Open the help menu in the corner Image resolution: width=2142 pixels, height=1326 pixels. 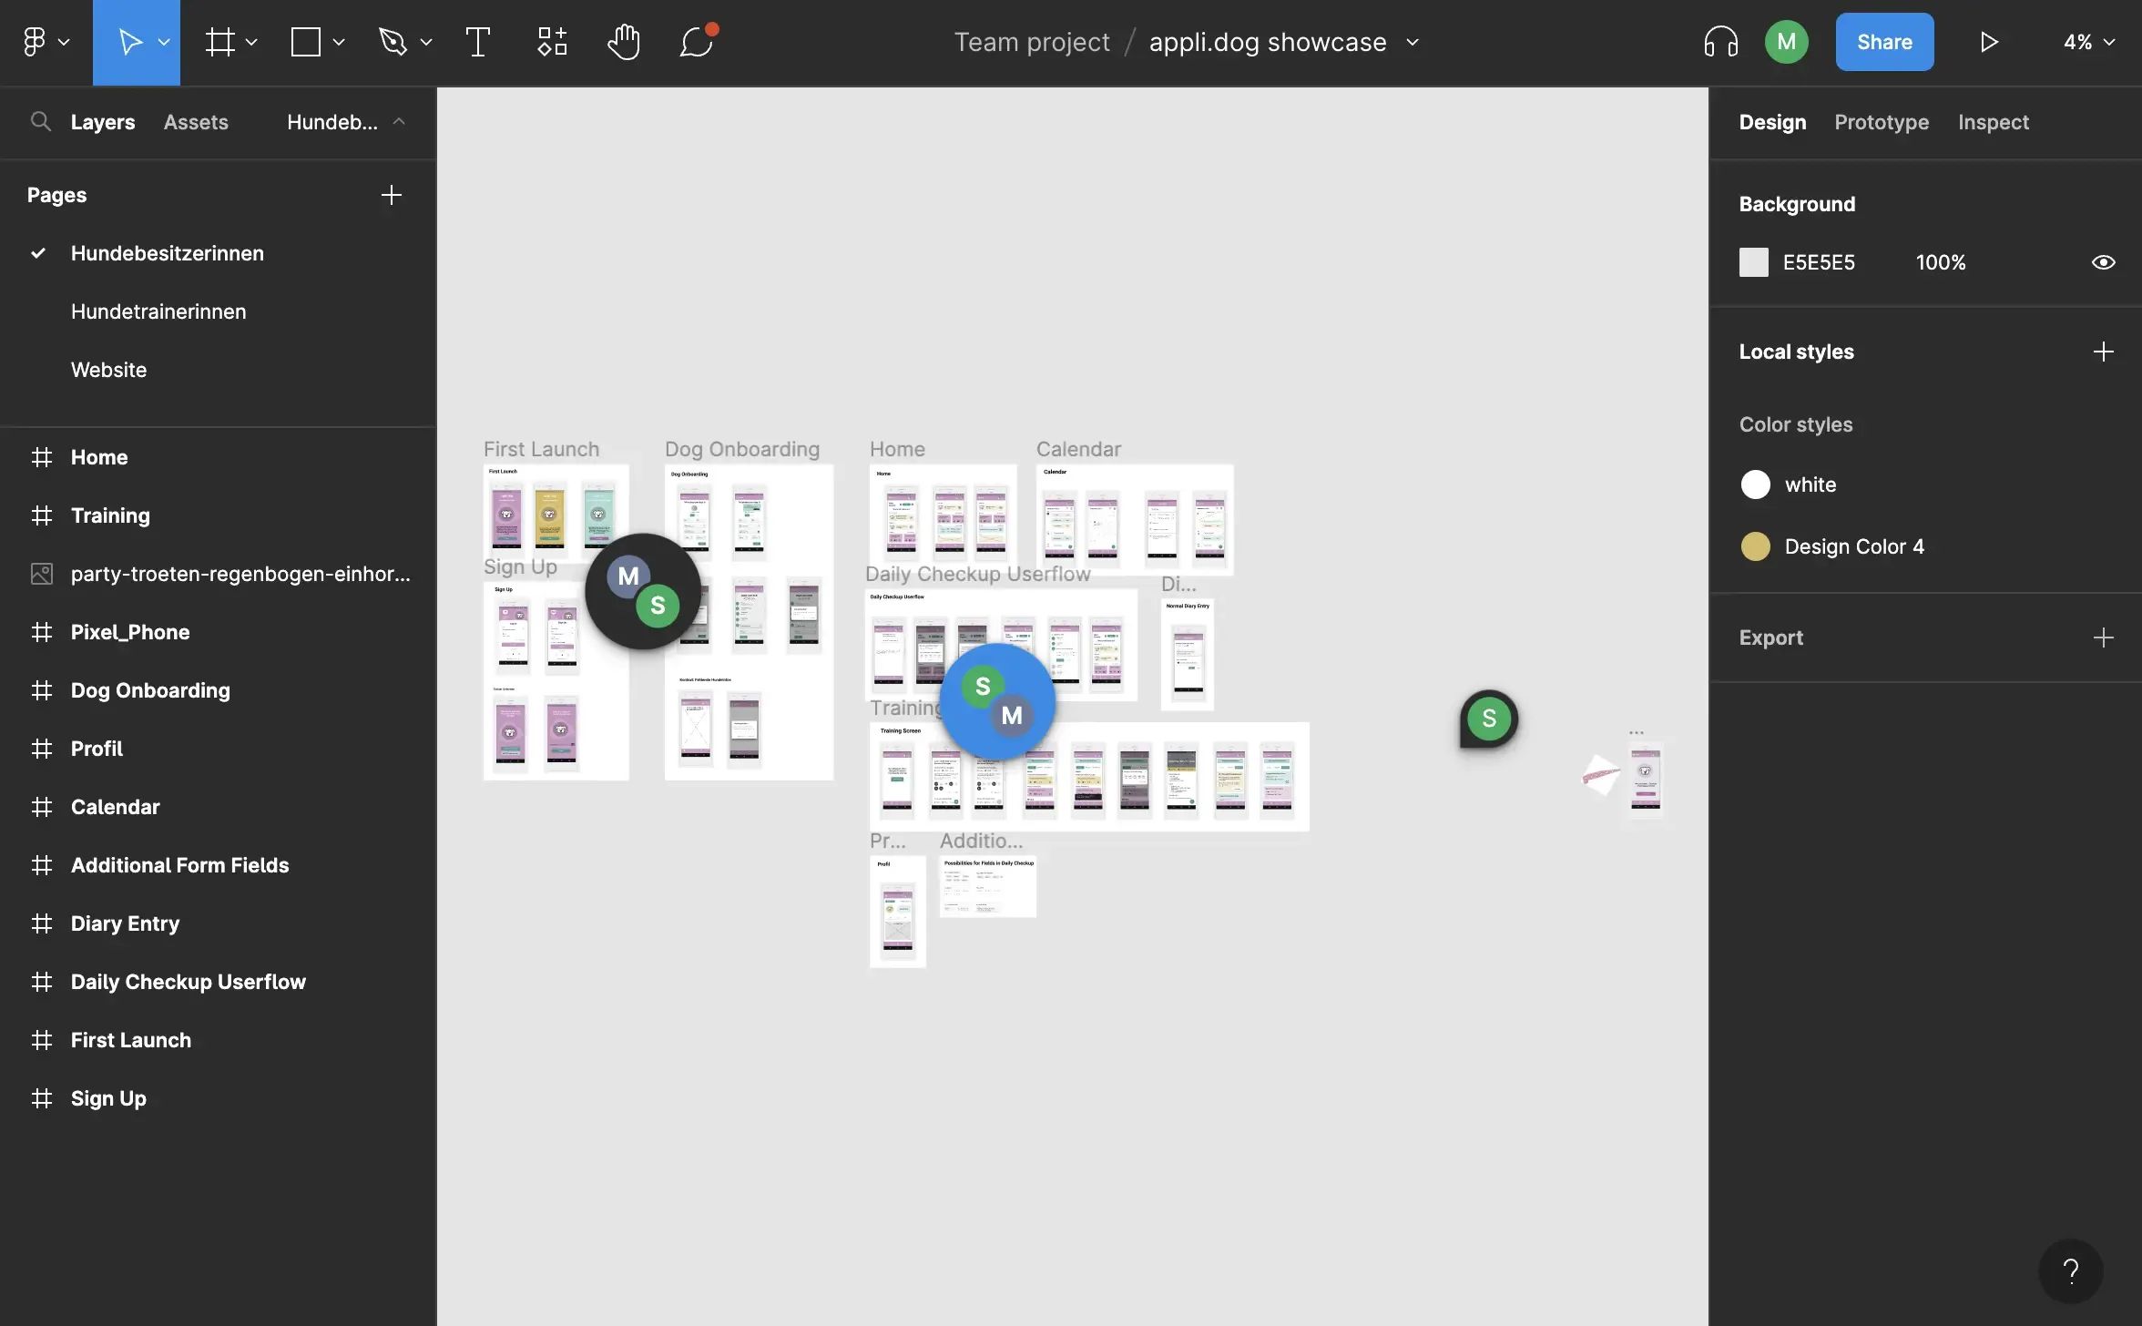coord(2071,1271)
